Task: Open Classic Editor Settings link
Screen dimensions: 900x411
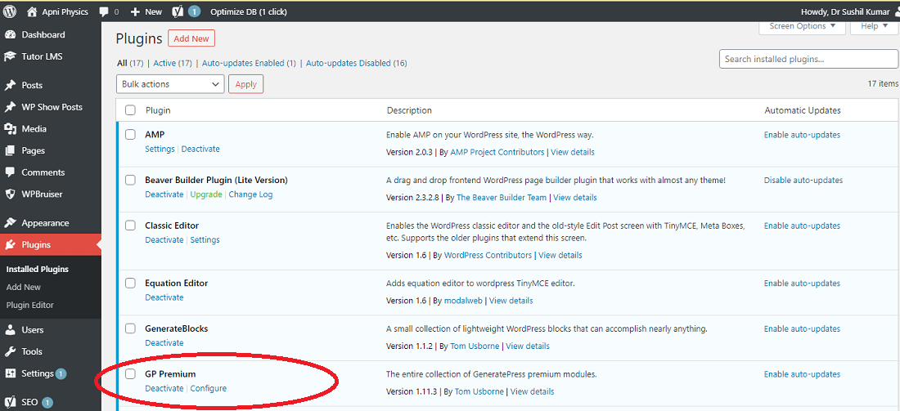Action: (x=205, y=239)
